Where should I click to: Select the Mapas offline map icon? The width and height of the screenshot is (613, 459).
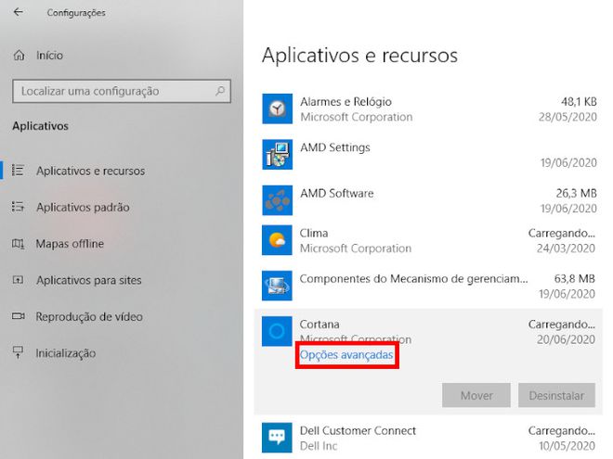pyautogui.click(x=18, y=244)
